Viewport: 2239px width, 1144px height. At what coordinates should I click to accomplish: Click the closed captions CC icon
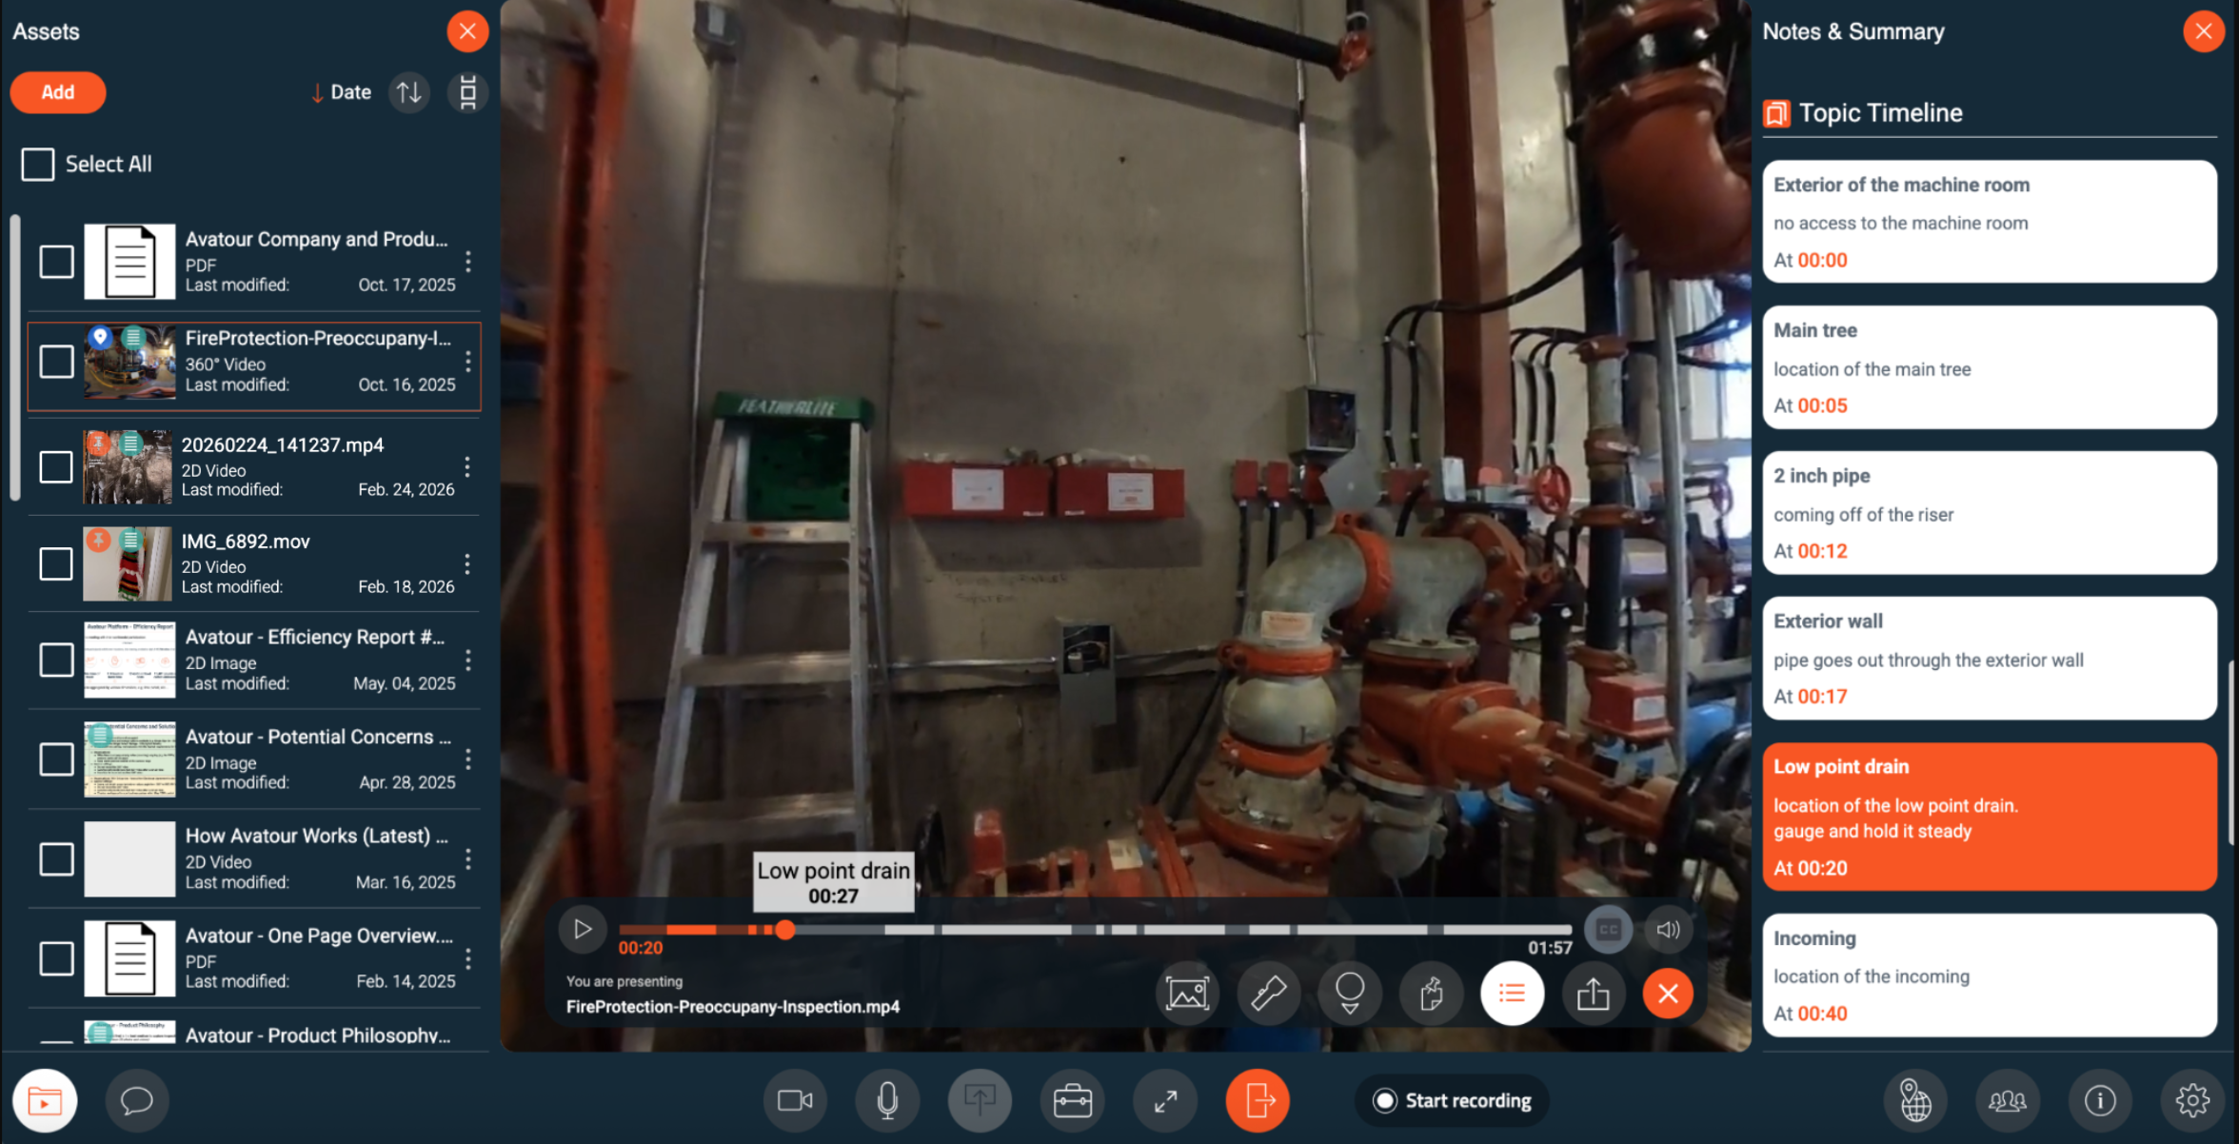click(1608, 929)
